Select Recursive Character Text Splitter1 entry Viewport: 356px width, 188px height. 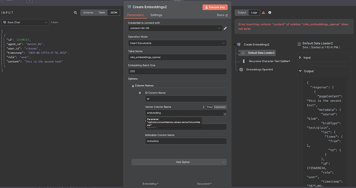point(269,61)
